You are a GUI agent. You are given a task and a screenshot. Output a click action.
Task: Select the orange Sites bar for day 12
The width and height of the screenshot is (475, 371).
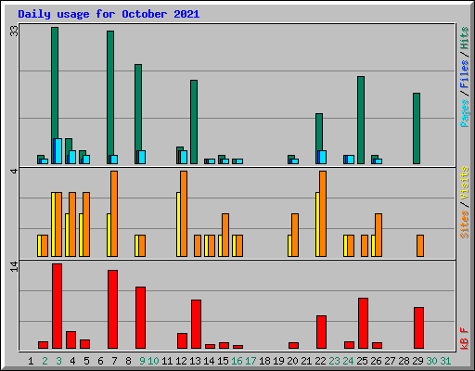click(x=184, y=213)
